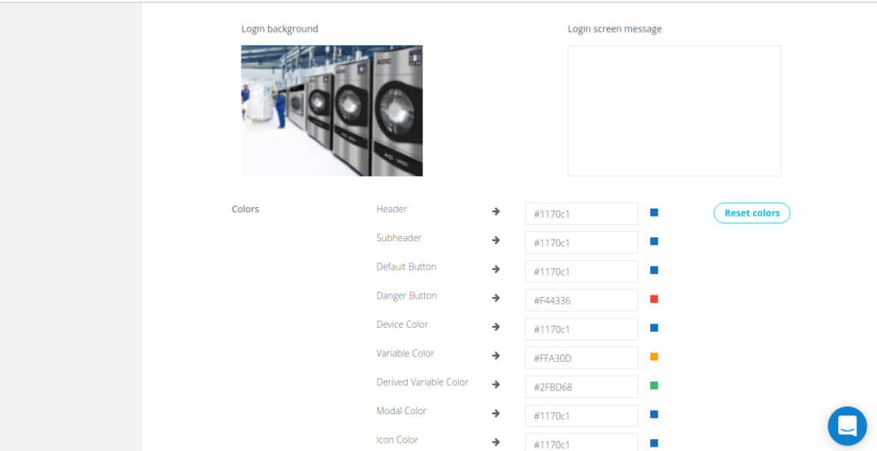Open the Default Button color swatch
The height and width of the screenshot is (451, 877).
point(653,270)
